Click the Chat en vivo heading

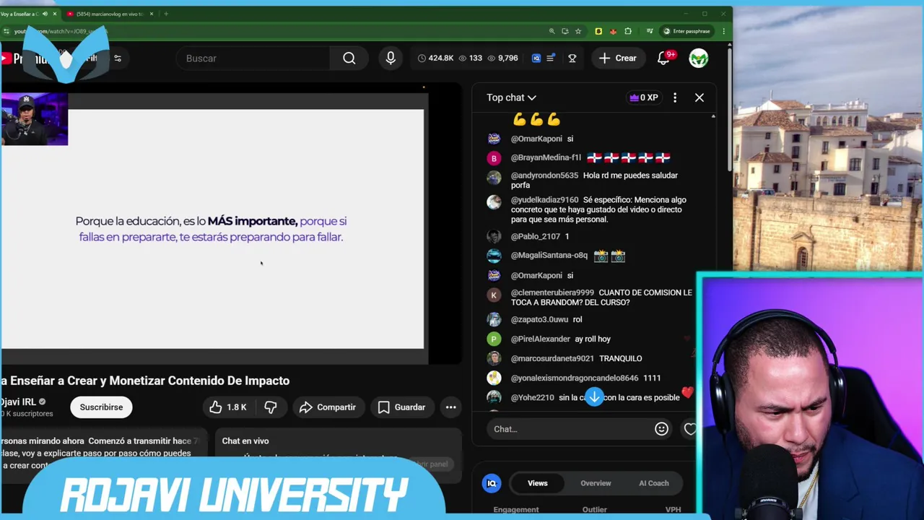(245, 441)
